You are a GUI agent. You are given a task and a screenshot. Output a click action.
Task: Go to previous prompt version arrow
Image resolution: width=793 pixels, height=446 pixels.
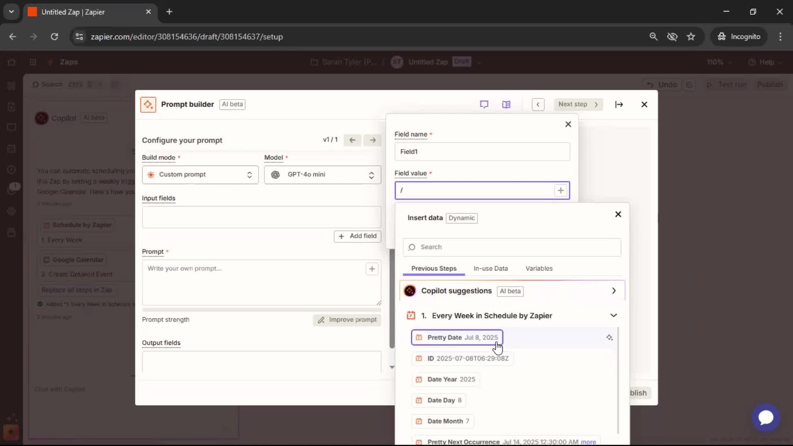coord(352,140)
